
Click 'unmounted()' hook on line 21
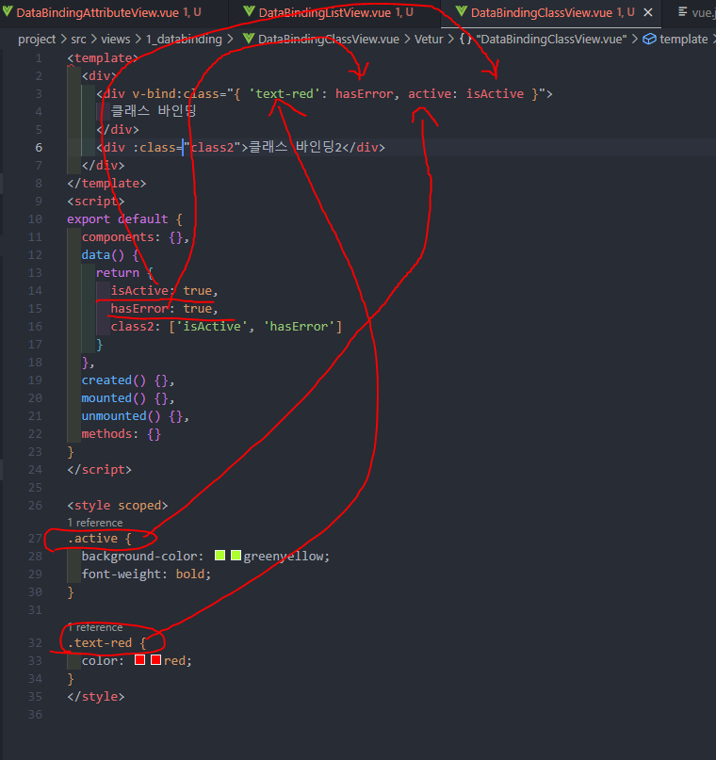click(121, 416)
